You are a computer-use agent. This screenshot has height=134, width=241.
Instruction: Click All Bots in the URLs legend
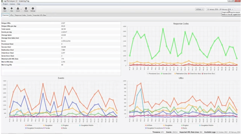click(148, 125)
